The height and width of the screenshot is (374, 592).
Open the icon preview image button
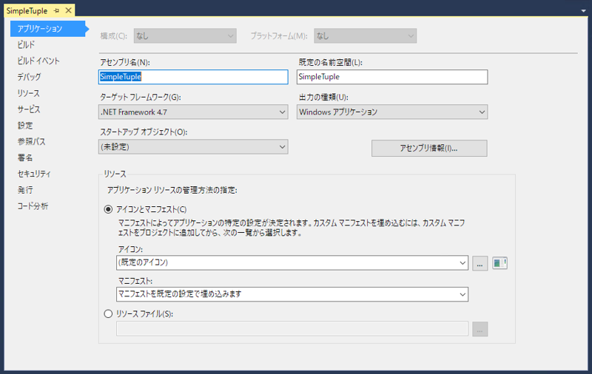(499, 263)
